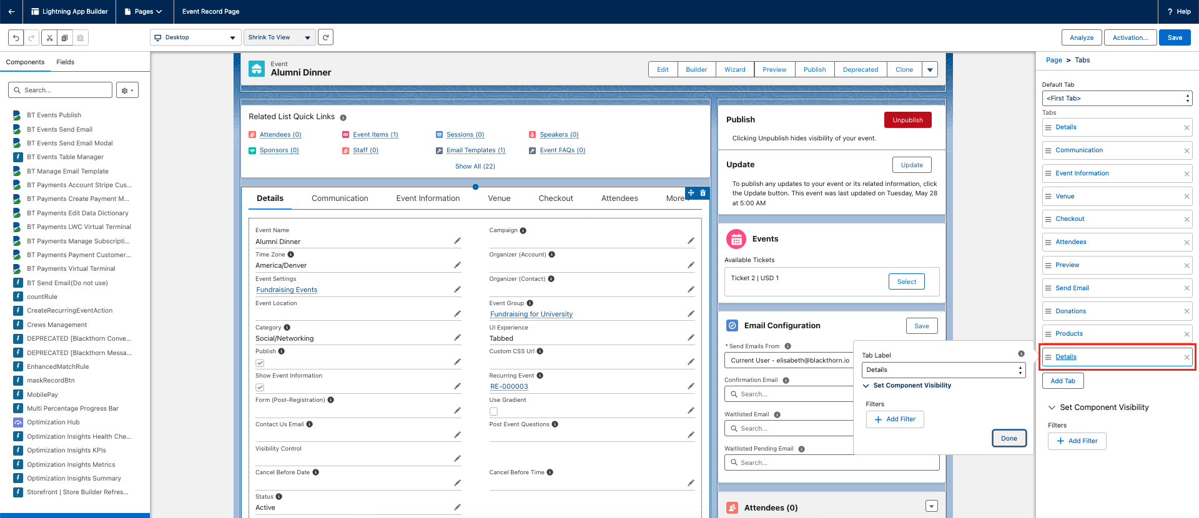Remove the Venue tab with X
The height and width of the screenshot is (518, 1199).
point(1187,197)
